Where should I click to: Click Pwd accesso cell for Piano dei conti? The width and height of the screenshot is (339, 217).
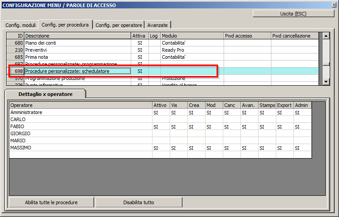coord(248,43)
